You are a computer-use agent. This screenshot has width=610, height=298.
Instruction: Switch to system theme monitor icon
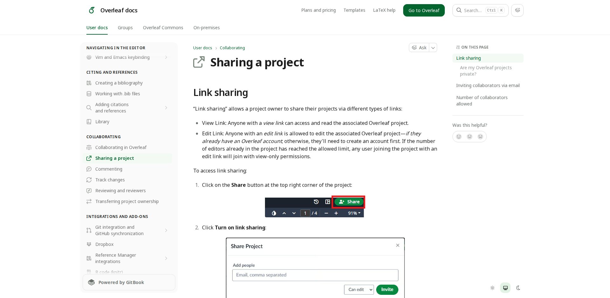pos(505,288)
